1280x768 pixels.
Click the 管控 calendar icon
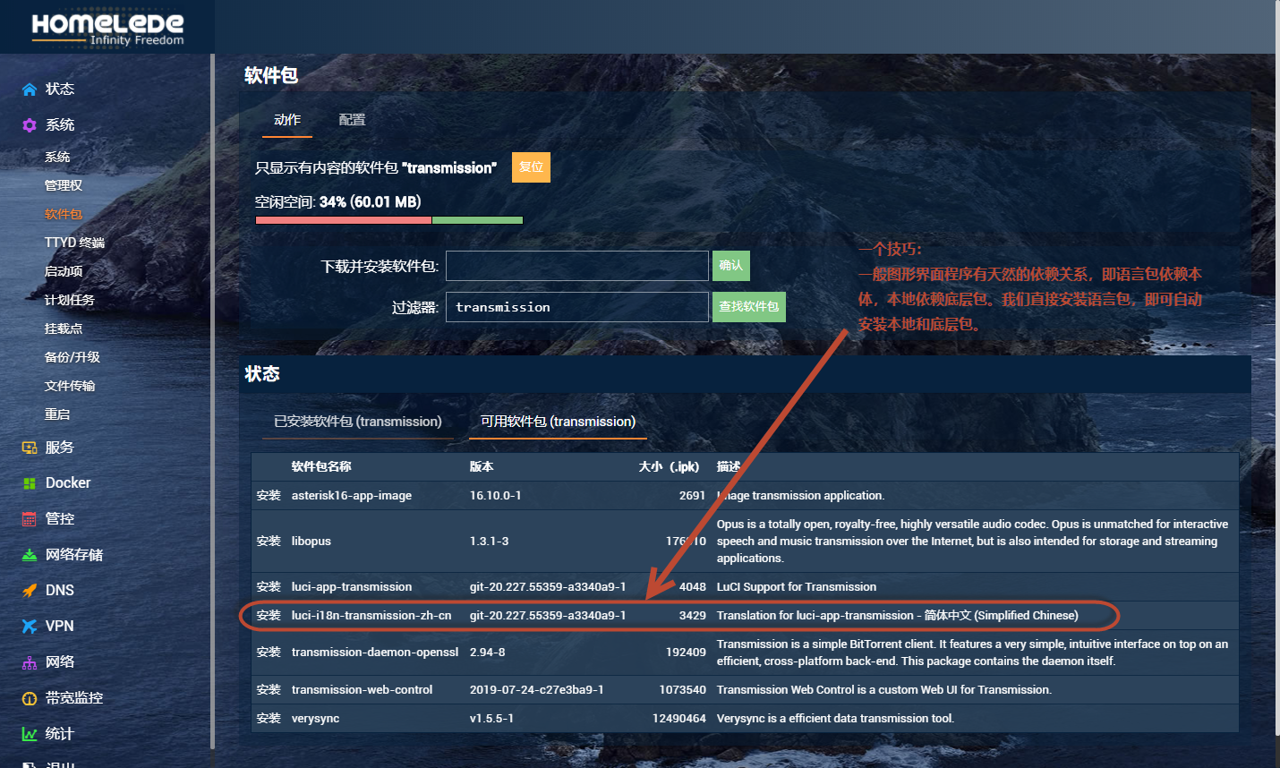[x=30, y=518]
